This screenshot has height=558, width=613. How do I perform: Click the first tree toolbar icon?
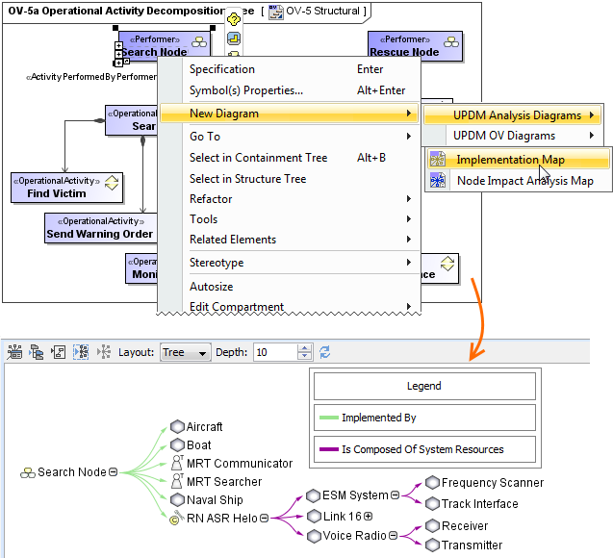click(x=14, y=352)
